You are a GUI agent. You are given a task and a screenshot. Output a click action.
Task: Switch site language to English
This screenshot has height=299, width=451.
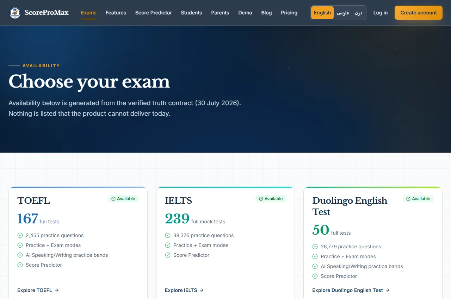coord(322,13)
